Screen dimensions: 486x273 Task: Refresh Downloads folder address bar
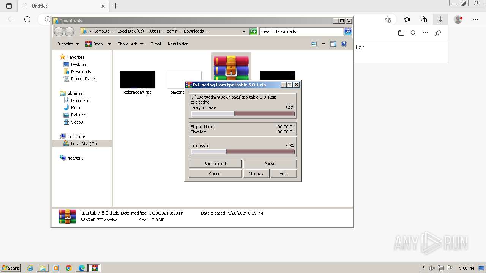coord(253,31)
